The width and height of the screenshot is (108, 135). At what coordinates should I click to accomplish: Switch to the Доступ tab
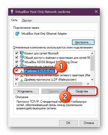27,21
